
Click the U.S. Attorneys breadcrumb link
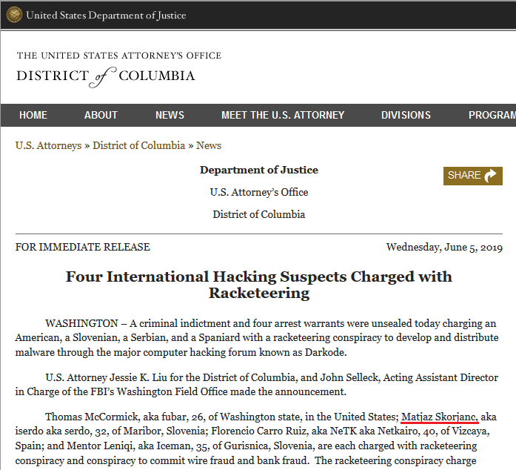pyautogui.click(x=48, y=145)
